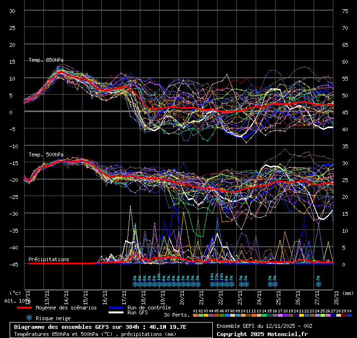
Task: Click the Précipitations chart label
Action: coord(49,259)
